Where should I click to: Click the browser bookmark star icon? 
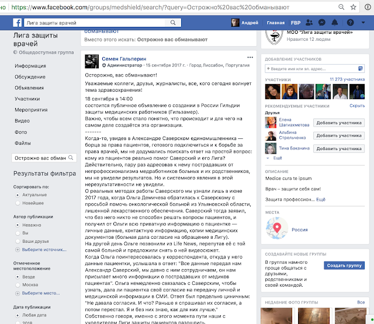click(353, 7)
